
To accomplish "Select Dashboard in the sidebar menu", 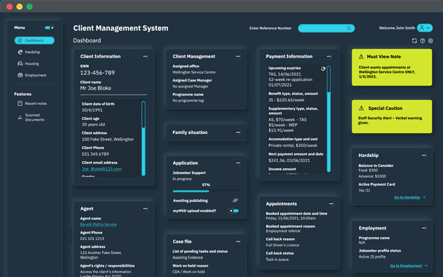I will (x=34, y=40).
